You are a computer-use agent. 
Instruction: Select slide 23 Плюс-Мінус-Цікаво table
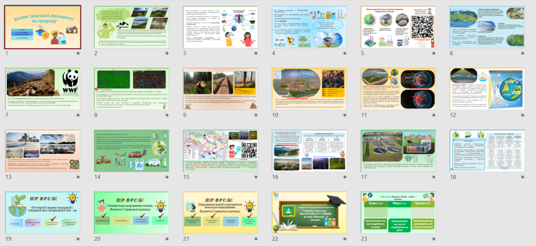click(x=398, y=212)
